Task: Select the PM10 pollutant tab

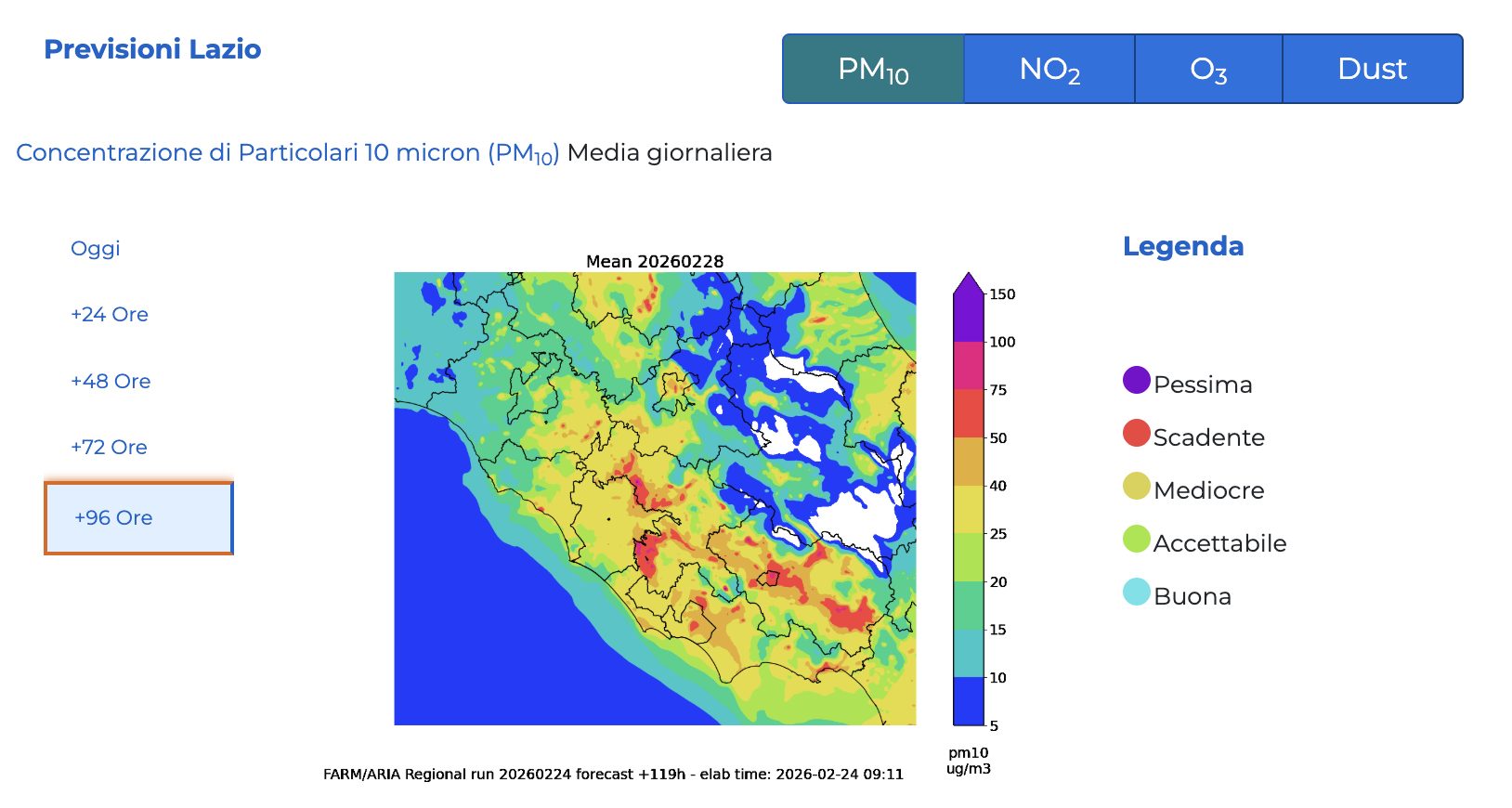Action: 873,70
